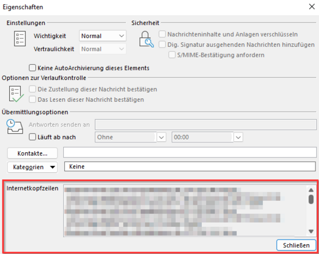Click the Optionen zur Verlaufkontrolle heading
Viewport: 319px width, 254px height.
tap(44, 78)
